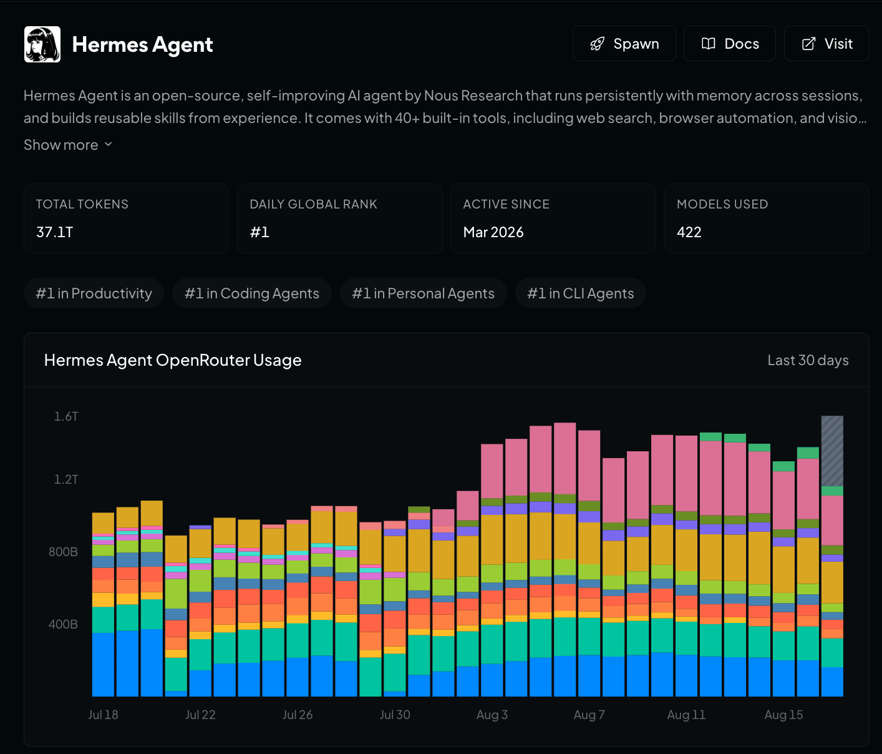Click the hatched striped latest-day bar segment
Image resolution: width=882 pixels, height=754 pixels.
tap(832, 451)
